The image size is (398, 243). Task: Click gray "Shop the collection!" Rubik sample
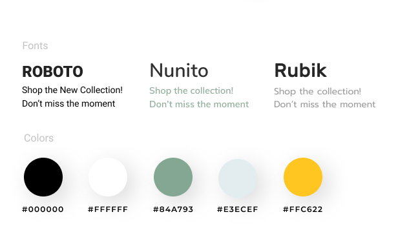coord(317,91)
